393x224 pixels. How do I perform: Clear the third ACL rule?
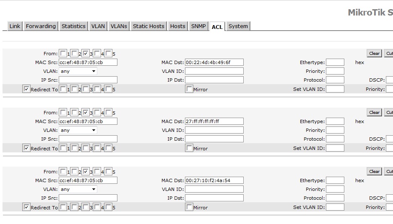point(374,171)
